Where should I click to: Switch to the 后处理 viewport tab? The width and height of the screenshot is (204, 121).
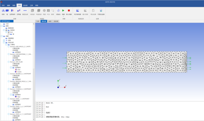(56, 21)
